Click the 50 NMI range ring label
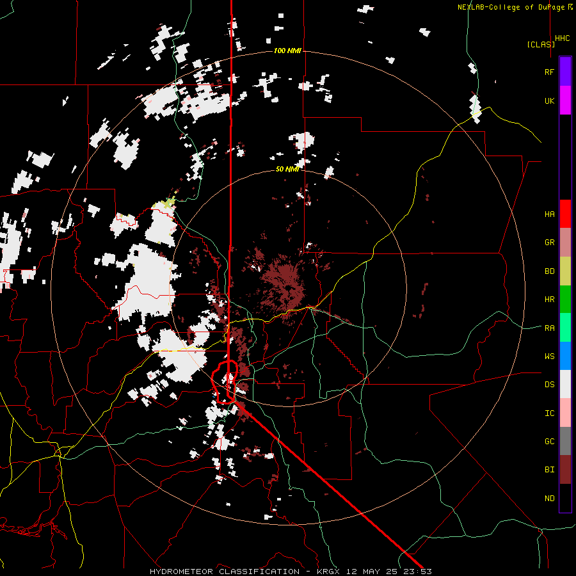The width and height of the screenshot is (576, 576). point(287,169)
